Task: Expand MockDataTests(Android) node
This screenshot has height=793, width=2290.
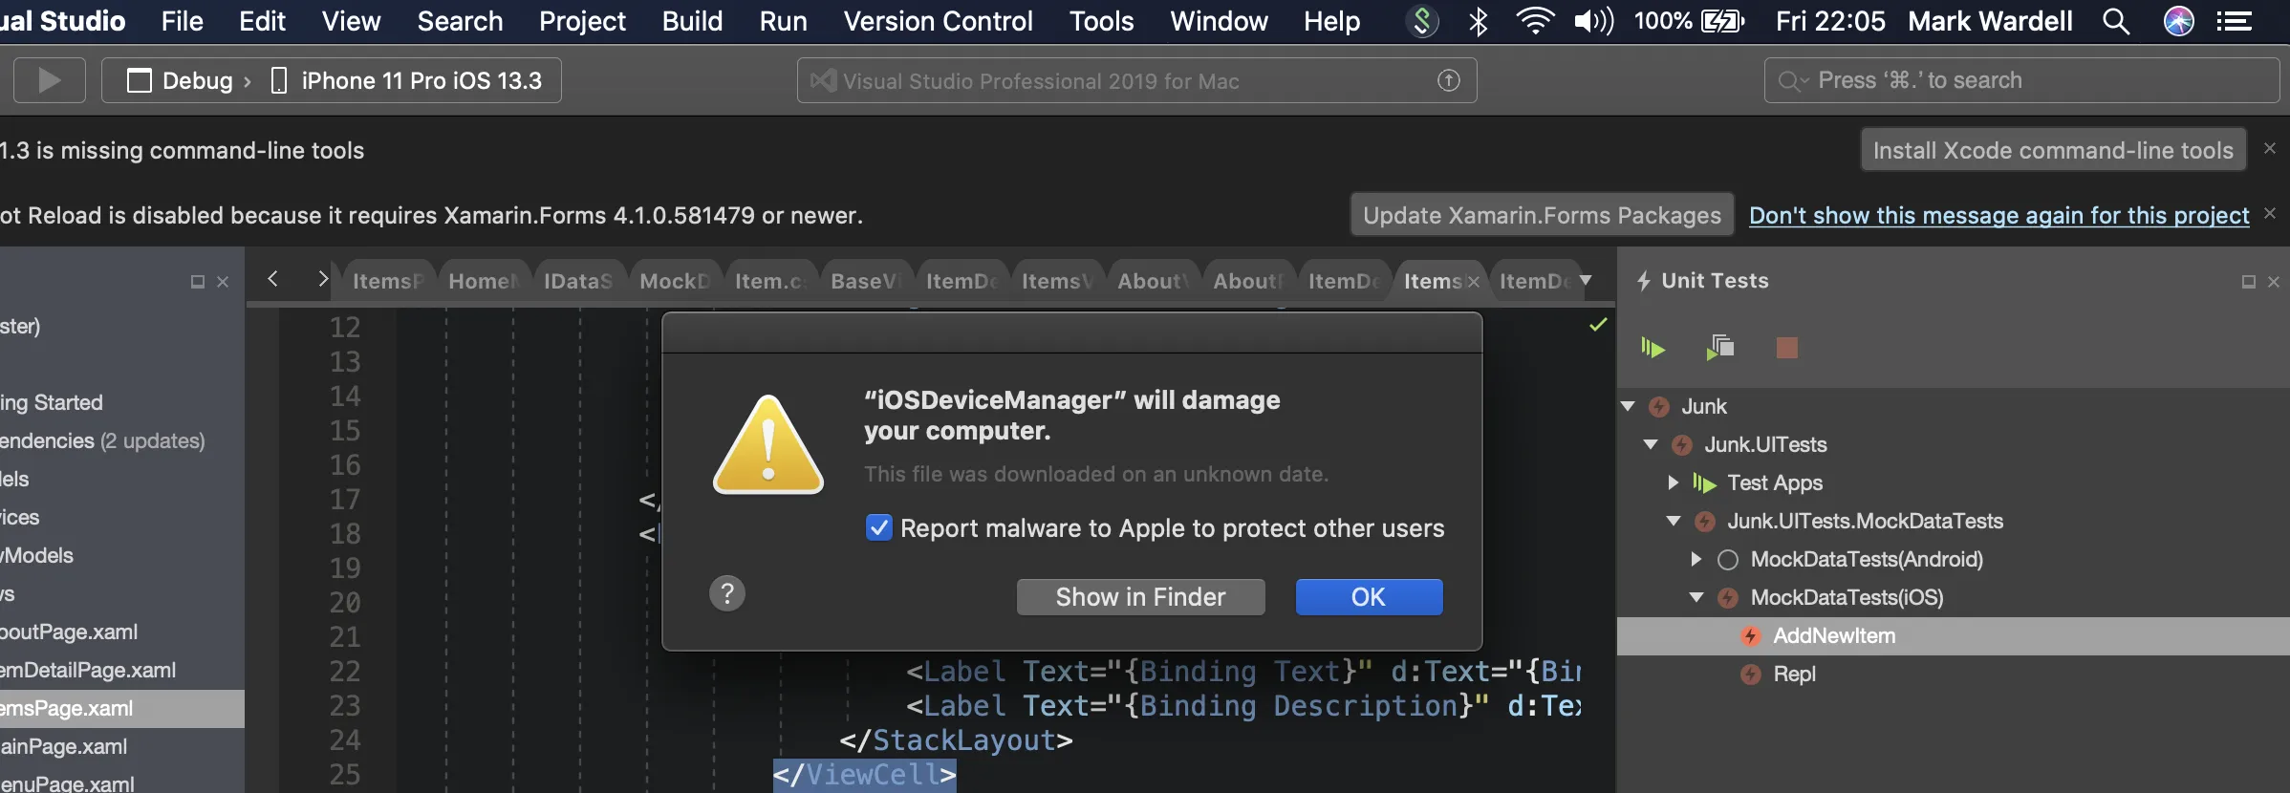Action: click(x=1696, y=559)
